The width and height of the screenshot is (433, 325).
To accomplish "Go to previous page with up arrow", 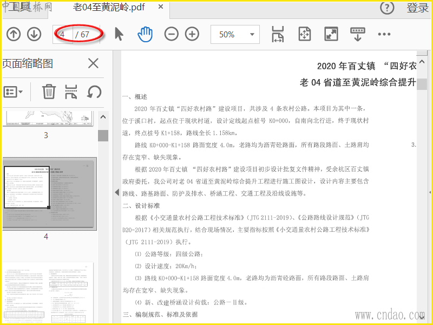I will (14, 34).
